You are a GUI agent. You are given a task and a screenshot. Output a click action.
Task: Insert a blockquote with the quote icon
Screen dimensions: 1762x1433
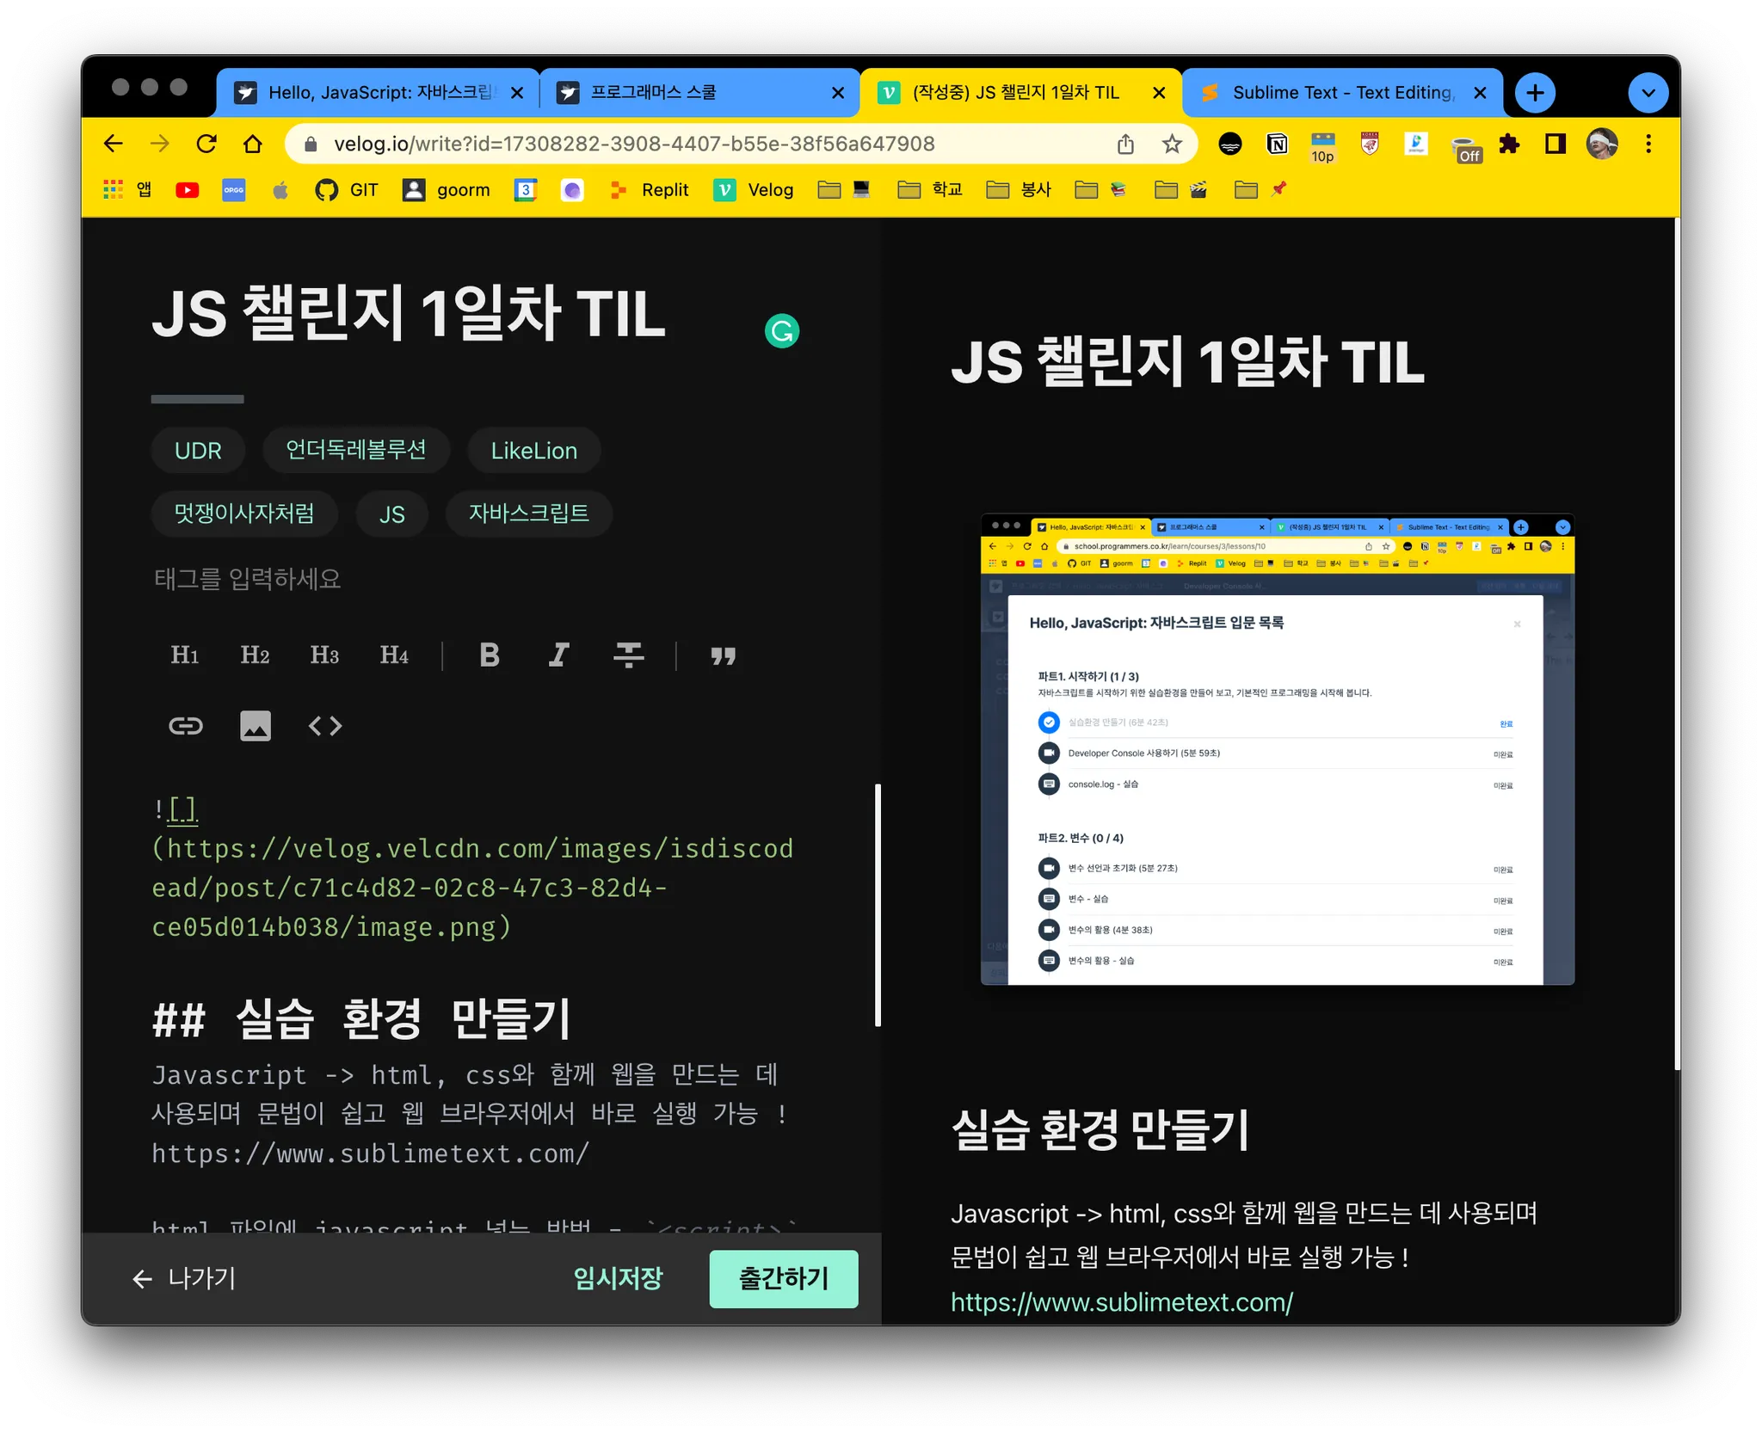tap(723, 655)
